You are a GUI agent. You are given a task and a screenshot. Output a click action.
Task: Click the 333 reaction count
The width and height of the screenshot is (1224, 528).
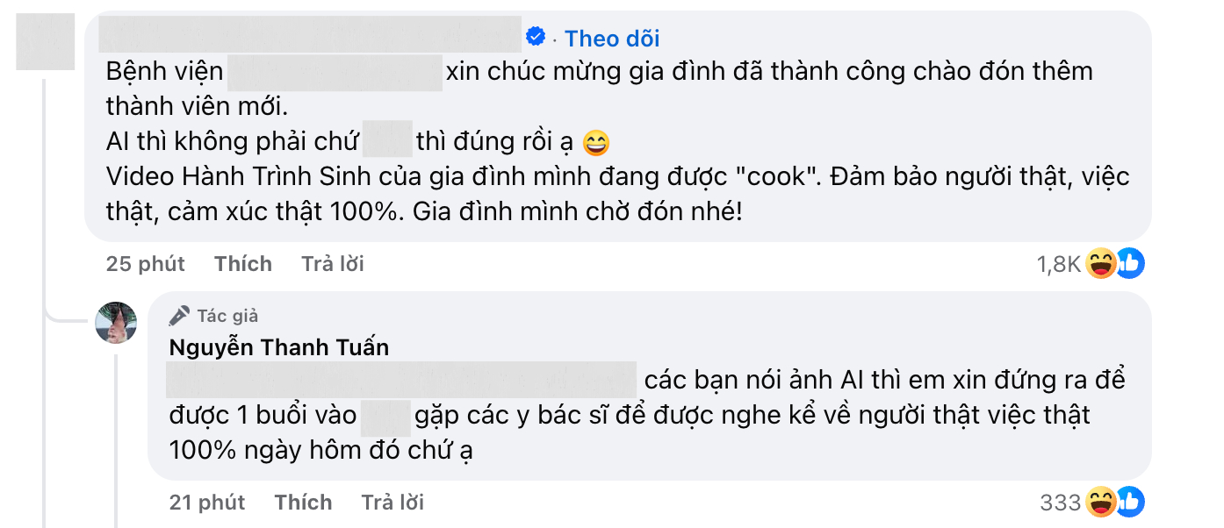(x=1060, y=501)
